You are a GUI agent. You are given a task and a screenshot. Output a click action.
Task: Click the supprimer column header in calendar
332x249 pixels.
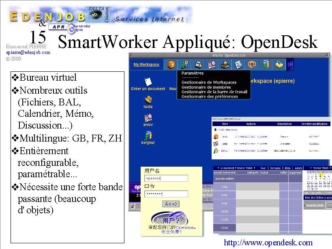pos(296,173)
